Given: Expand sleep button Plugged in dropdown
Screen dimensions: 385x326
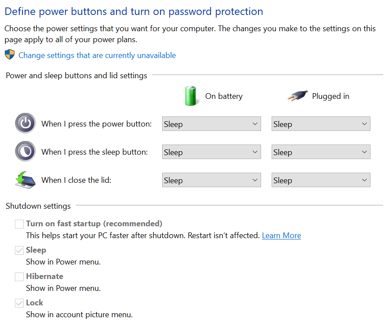Looking at the screenshot, I should click(x=321, y=152).
